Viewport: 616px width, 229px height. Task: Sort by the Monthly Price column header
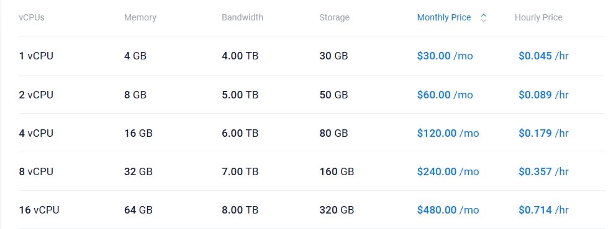pyautogui.click(x=444, y=17)
